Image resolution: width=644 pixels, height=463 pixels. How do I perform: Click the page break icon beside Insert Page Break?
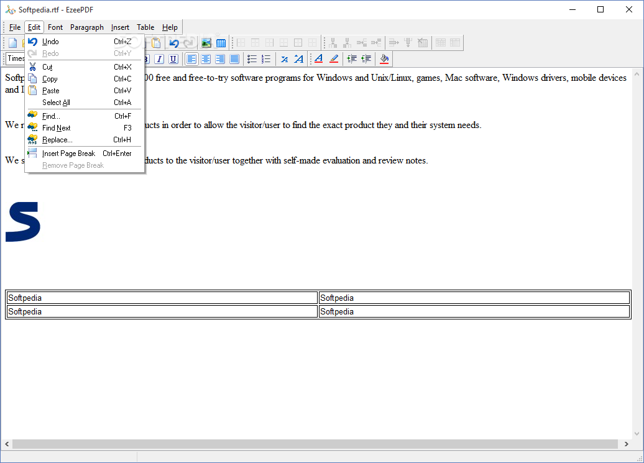[32, 154]
